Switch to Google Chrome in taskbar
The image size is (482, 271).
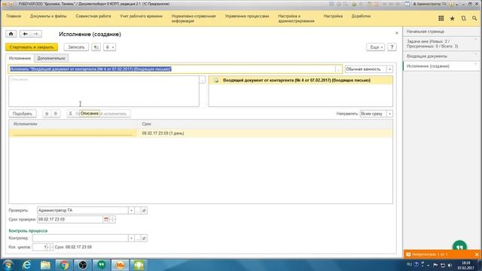point(64,265)
